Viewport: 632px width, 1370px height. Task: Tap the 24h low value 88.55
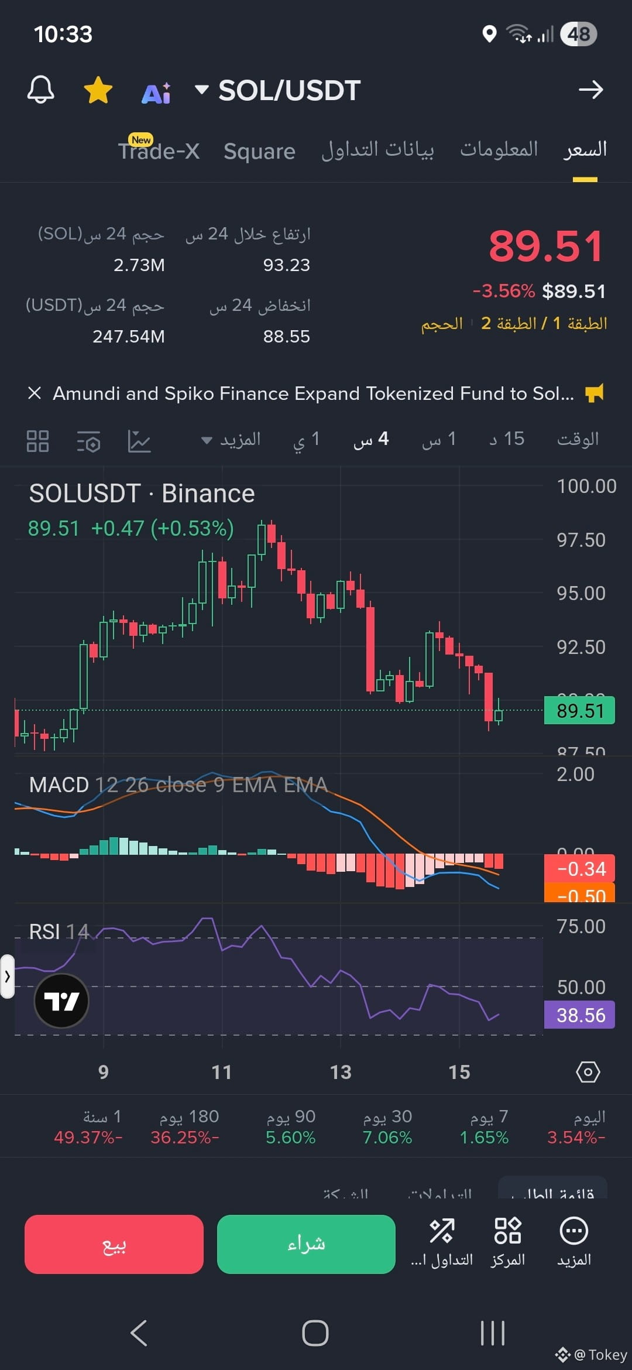tap(286, 336)
